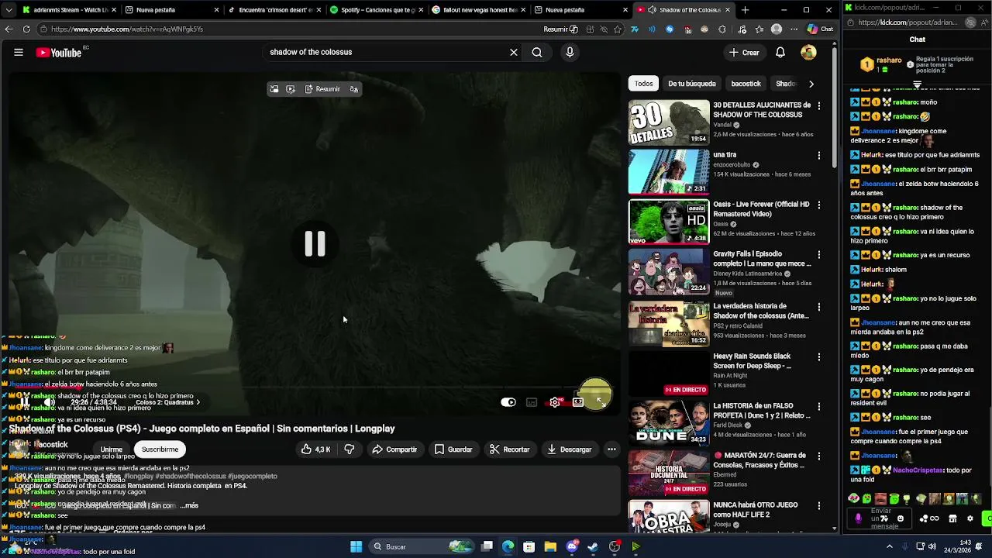Open the tab list dropdown arrow
992x558 pixels.
click(9, 10)
